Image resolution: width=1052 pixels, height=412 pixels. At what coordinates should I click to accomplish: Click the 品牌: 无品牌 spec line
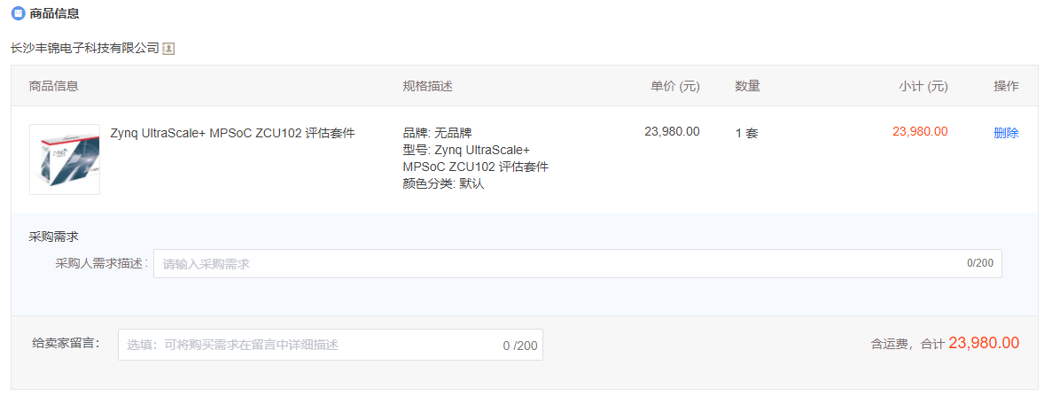(438, 133)
